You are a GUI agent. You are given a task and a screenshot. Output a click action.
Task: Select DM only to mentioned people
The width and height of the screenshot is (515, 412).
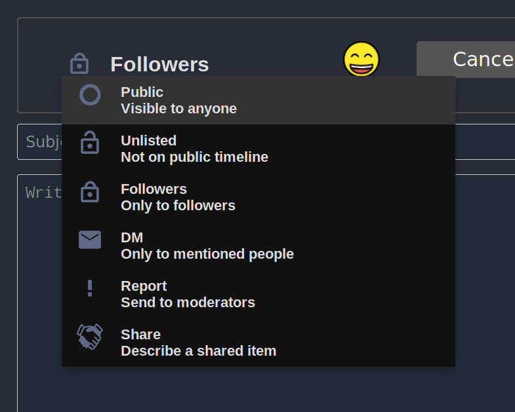pos(258,246)
